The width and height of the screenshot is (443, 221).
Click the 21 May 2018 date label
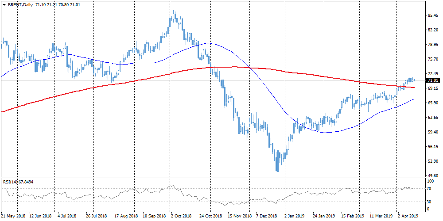tap(13, 216)
